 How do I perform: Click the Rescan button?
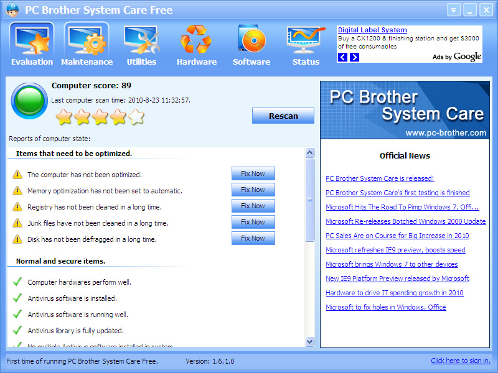pyautogui.click(x=283, y=116)
